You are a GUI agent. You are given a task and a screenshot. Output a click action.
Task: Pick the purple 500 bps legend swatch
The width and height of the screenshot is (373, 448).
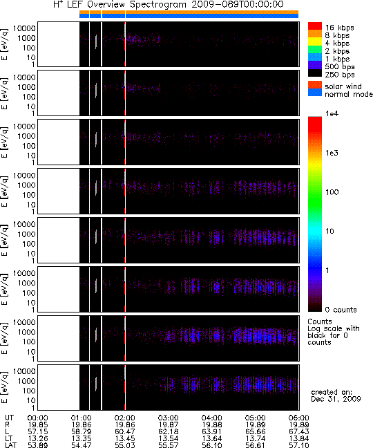pyautogui.click(x=315, y=65)
